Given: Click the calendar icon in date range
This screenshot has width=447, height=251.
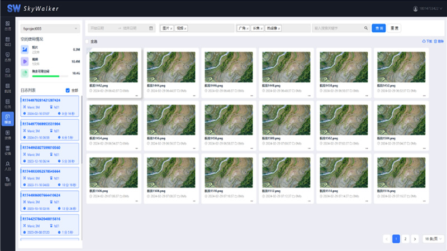Looking at the screenshot, I should 151,28.
